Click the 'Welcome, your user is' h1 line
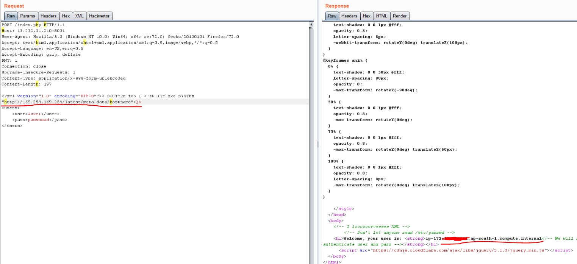The width and height of the screenshot is (577, 264). pyautogui.click(x=455, y=239)
